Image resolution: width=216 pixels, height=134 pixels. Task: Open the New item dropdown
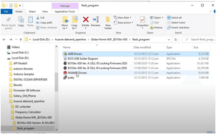tap(122, 18)
